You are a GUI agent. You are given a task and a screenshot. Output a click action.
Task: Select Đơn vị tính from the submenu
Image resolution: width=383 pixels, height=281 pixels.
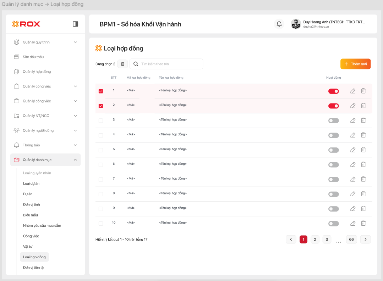click(32, 204)
